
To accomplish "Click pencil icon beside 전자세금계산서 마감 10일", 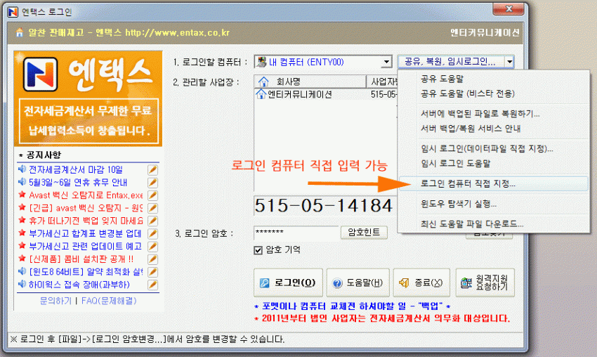I will click(x=152, y=170).
